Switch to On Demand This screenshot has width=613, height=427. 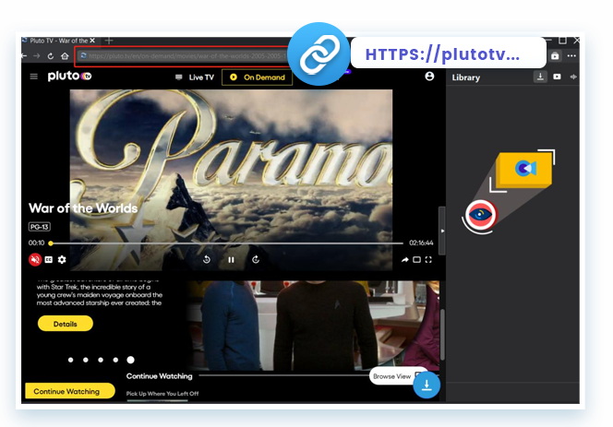pos(257,77)
